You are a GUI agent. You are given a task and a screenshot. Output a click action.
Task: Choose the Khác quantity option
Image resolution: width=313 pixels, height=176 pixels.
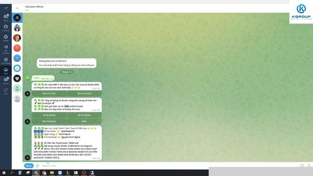pos(84,121)
